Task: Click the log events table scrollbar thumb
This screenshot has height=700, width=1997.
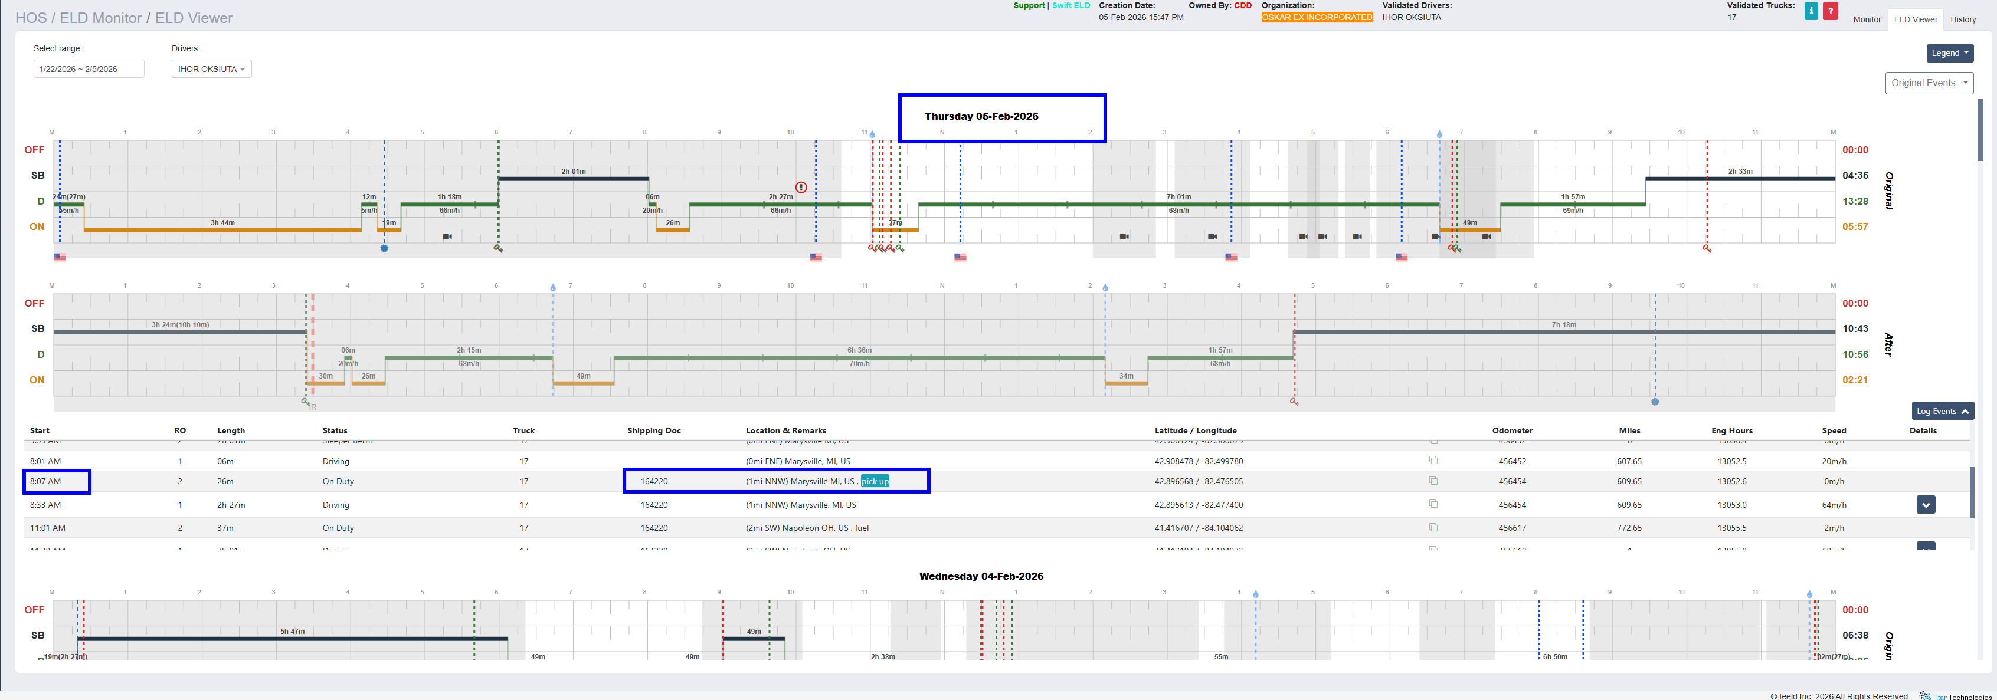Action: click(x=1973, y=492)
